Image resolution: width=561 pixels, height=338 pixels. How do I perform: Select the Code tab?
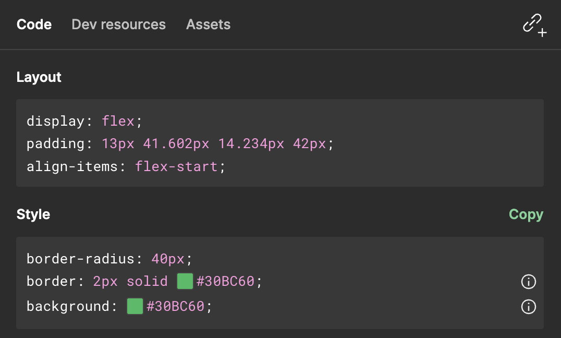[34, 24]
